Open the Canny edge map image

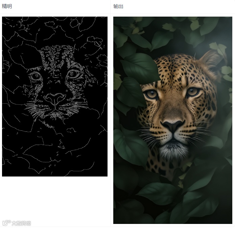click(55, 97)
